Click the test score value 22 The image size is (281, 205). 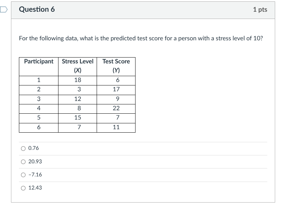pyautogui.click(x=116, y=108)
